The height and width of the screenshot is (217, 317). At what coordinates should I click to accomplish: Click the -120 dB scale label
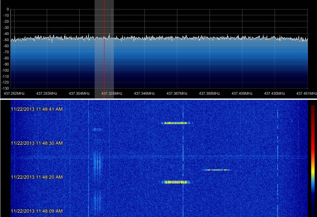pos(5,83)
